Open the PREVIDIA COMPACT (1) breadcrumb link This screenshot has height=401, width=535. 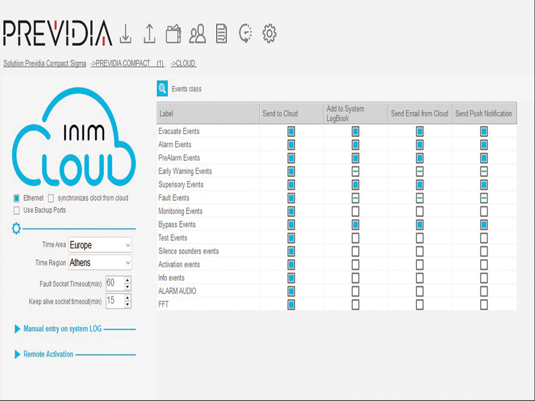pyautogui.click(x=127, y=63)
